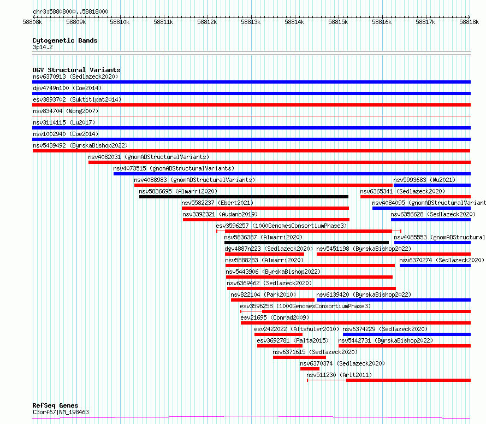
Task: Click the nsv6370913 (Sedlazeck2020) variant label
Action: [75, 76]
